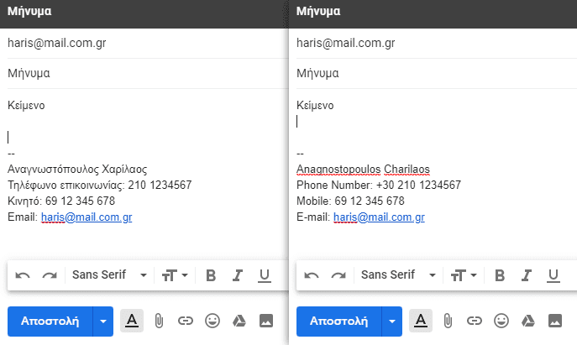The width and height of the screenshot is (577, 345).
Task: Undo in the right compose window
Action: (312, 275)
